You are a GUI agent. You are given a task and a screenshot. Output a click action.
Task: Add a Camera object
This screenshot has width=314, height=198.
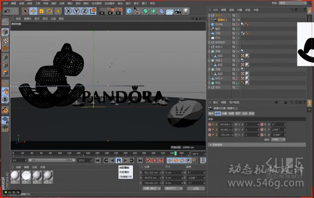[x=177, y=11]
